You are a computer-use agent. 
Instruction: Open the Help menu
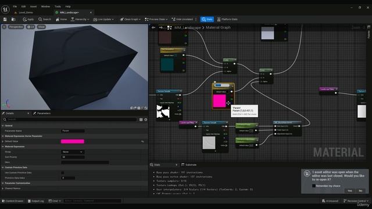tap(68, 6)
